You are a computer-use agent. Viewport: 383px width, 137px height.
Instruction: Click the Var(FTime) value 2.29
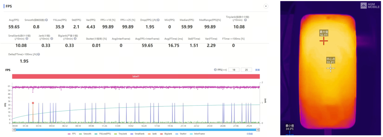point(211,45)
